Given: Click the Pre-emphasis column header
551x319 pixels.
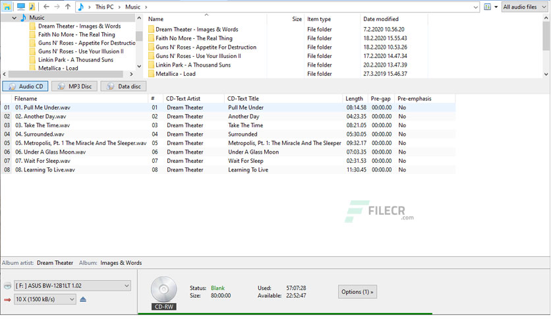Looking at the screenshot, I should point(415,99).
